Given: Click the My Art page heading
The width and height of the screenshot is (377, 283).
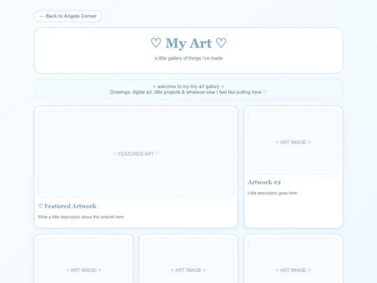Looking at the screenshot, I should [x=188, y=43].
